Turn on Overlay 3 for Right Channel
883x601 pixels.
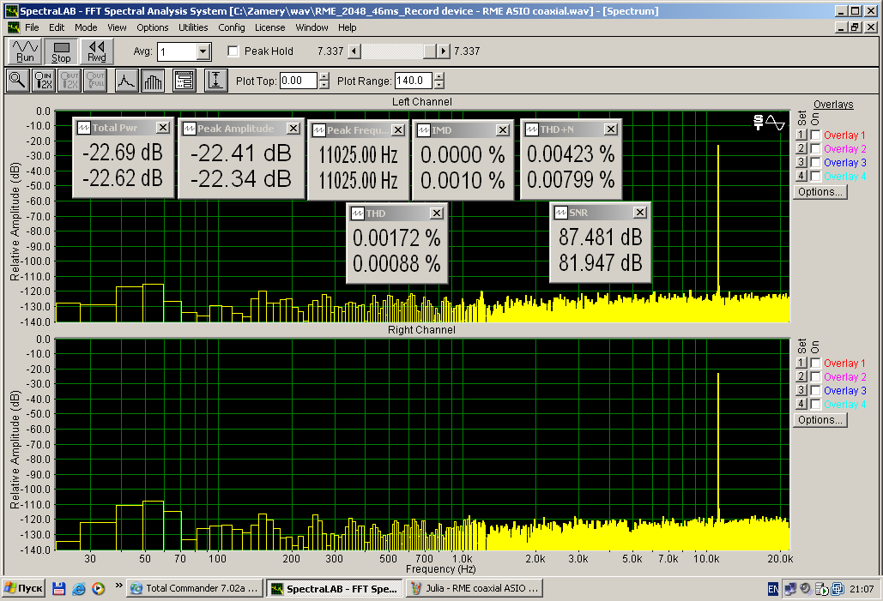click(x=815, y=391)
